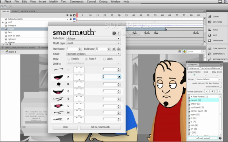
Task: Open the INFO panel icon
Action: click(210, 35)
